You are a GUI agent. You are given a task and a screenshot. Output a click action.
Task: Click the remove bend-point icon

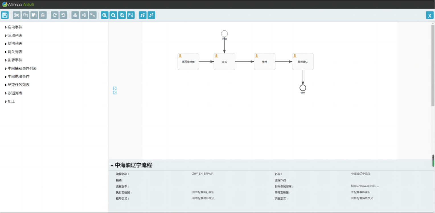coord(151,15)
